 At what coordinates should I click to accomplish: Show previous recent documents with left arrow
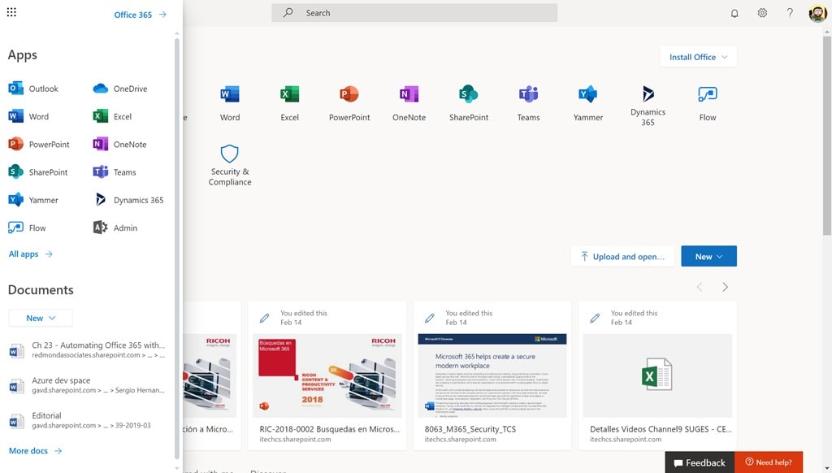pos(700,287)
